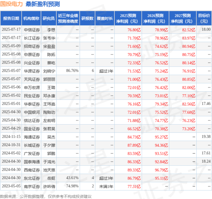
Task: Select the 覆盖时长 column header
Action: pos(105,18)
